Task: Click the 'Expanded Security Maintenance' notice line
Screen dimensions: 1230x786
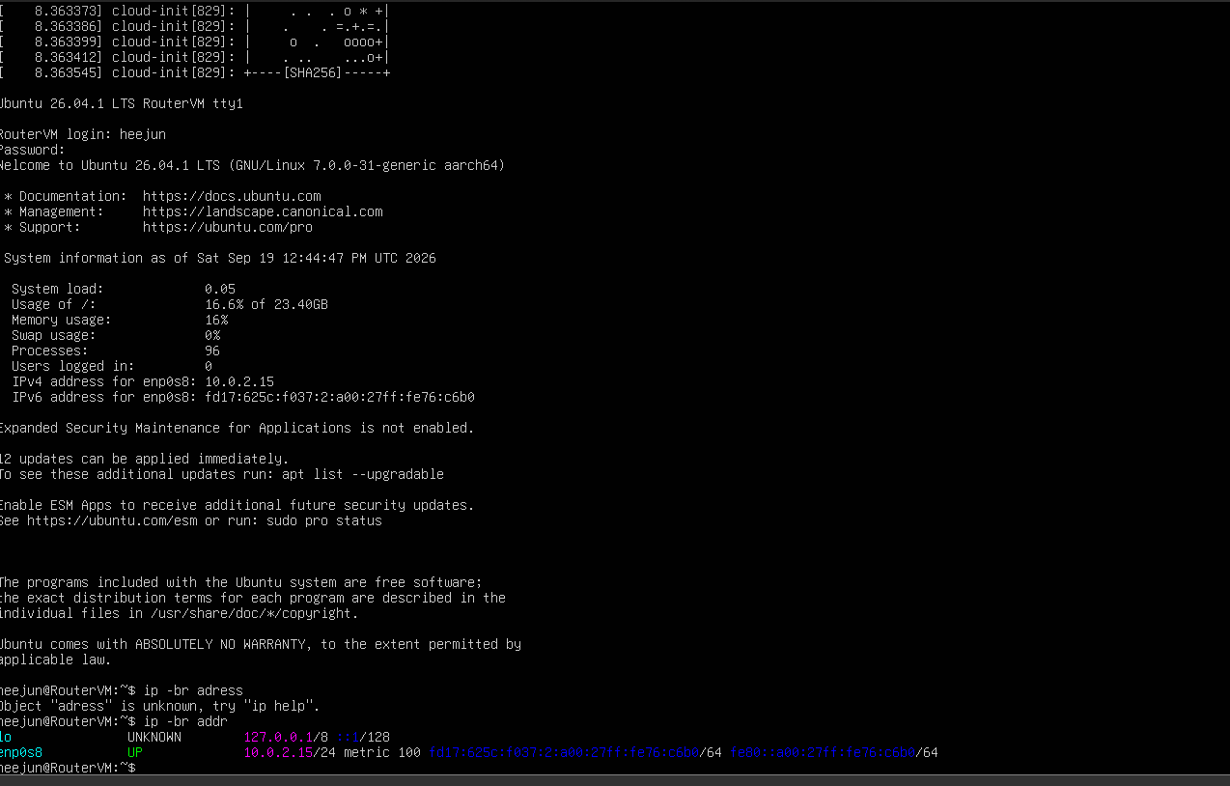Action: (x=237, y=428)
